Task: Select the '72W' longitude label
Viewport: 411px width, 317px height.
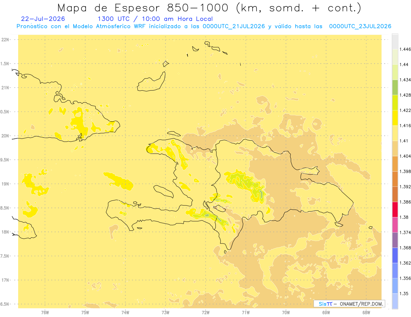Action: (x=206, y=313)
